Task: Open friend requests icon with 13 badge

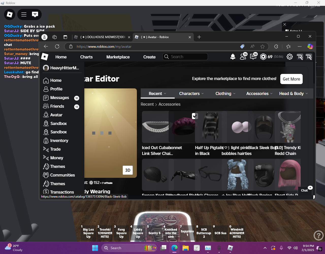Action: [243, 56]
